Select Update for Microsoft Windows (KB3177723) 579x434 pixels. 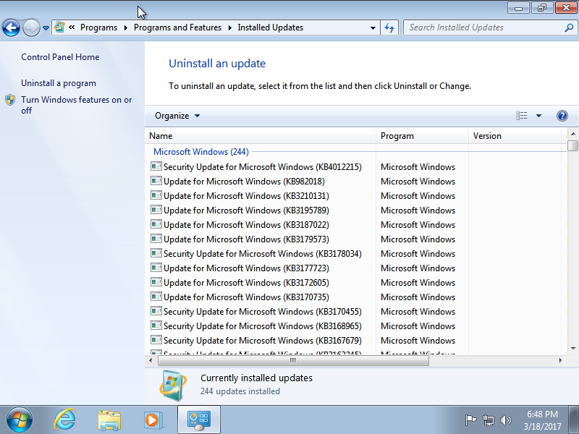pos(355,268)
